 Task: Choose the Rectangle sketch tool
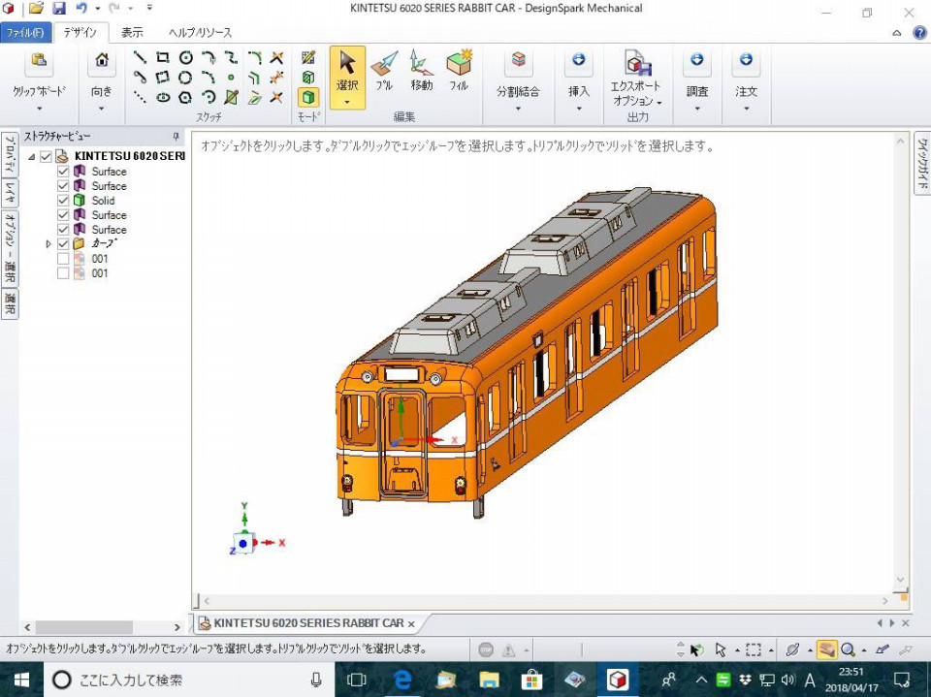[x=162, y=57]
